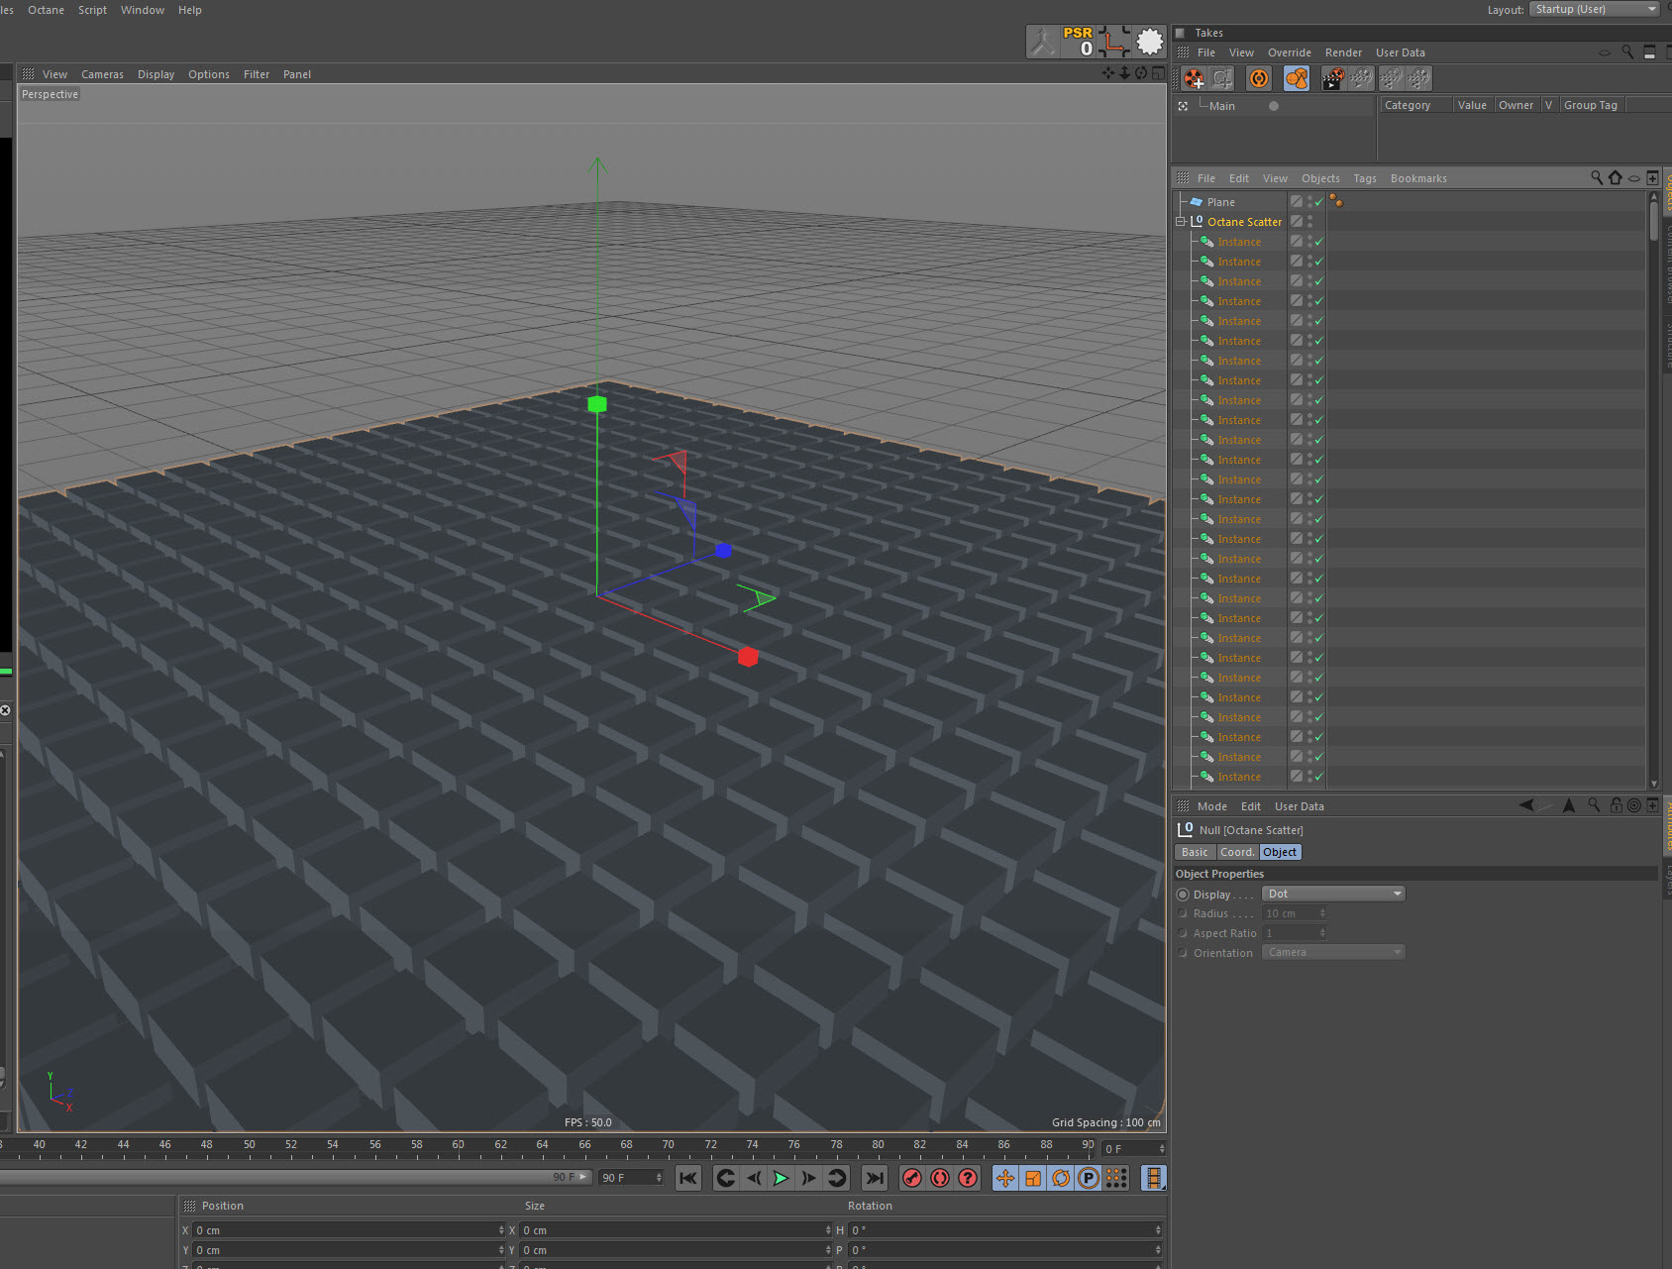The width and height of the screenshot is (1672, 1269).
Task: Click the Plane object icon
Action: coord(1197,202)
